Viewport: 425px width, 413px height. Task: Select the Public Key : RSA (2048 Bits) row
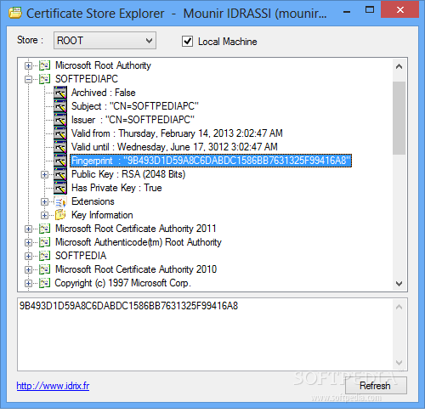coord(128,174)
